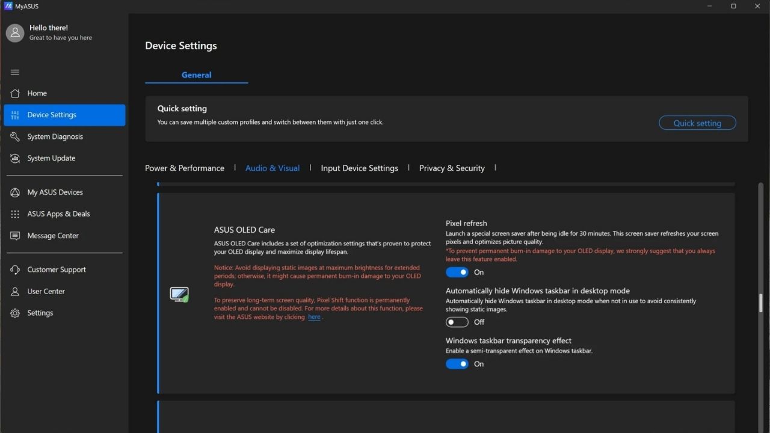
Task: Click the ASUS Apps & Deals grid icon
Action: [x=15, y=214]
